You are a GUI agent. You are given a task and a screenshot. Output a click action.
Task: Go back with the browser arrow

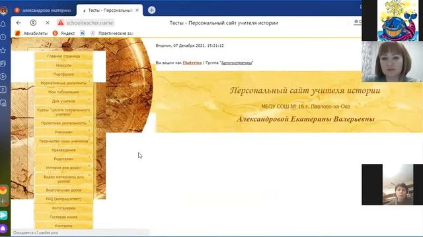coord(19,23)
